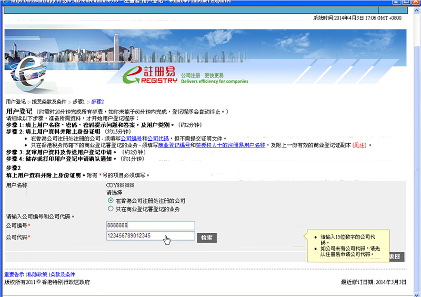Click the e-Registry 注册易 logo
Viewport: 421px width, 297px height.
point(150,75)
